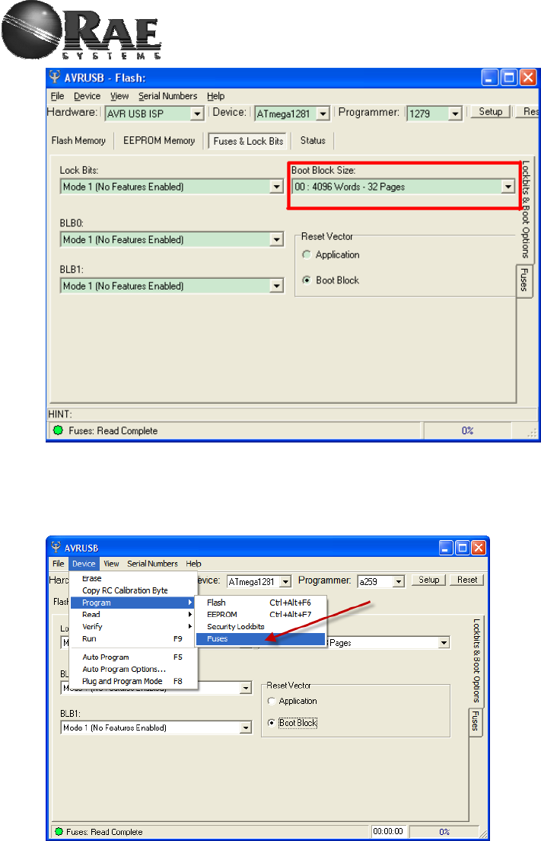Minimize the lower AVRUSB window
The width and height of the screenshot is (541, 841).
pos(446,548)
